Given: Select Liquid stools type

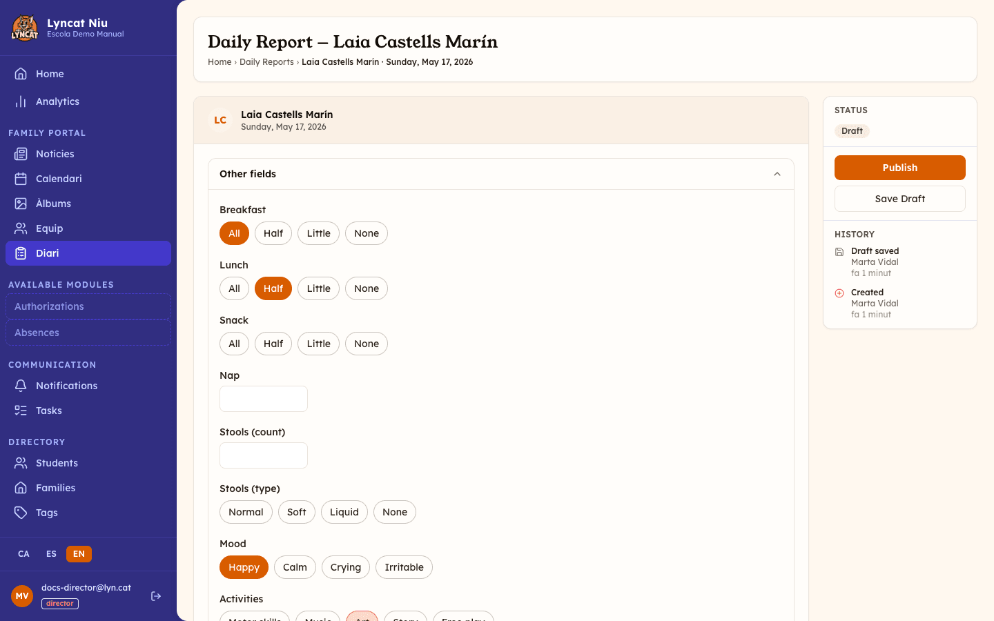Looking at the screenshot, I should coord(344,512).
